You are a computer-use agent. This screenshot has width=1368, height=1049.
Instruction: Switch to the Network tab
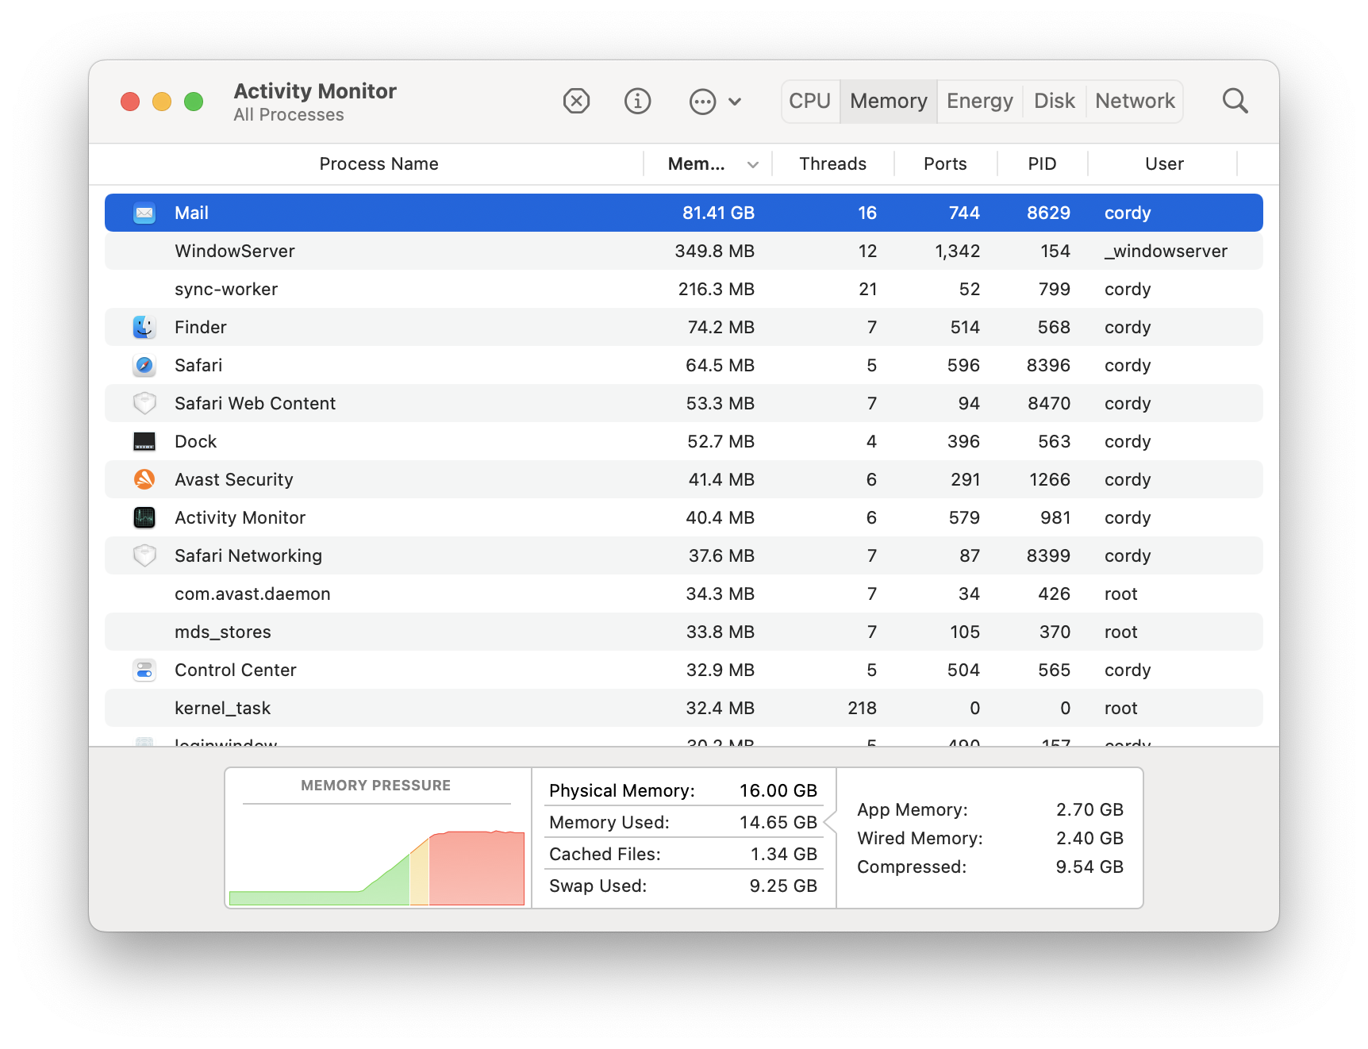[1135, 102]
